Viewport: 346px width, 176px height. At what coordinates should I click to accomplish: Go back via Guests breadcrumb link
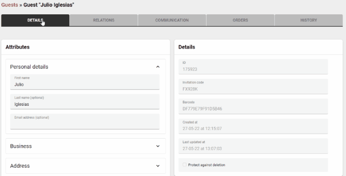tap(10, 5)
